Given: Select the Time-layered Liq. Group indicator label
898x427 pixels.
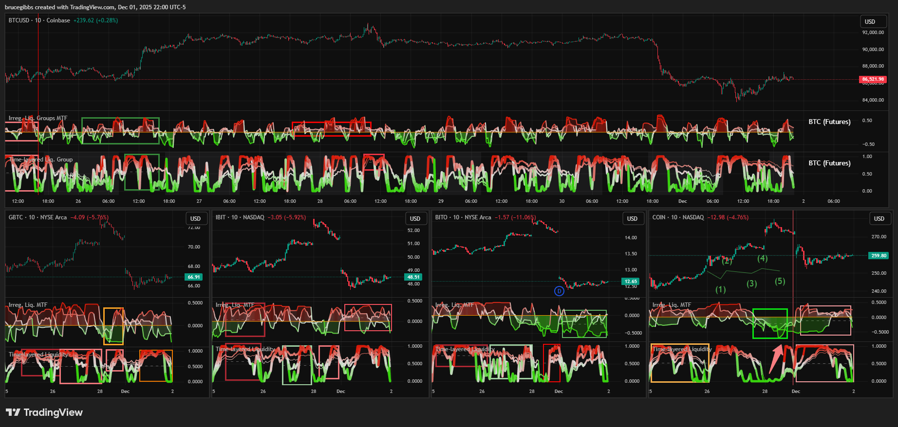Looking at the screenshot, I should point(41,160).
